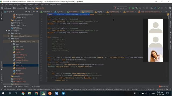This screenshot has height=96, width=172.
Task: Expand node_modules under js-examples
Action: pyautogui.click(x=9, y=36)
